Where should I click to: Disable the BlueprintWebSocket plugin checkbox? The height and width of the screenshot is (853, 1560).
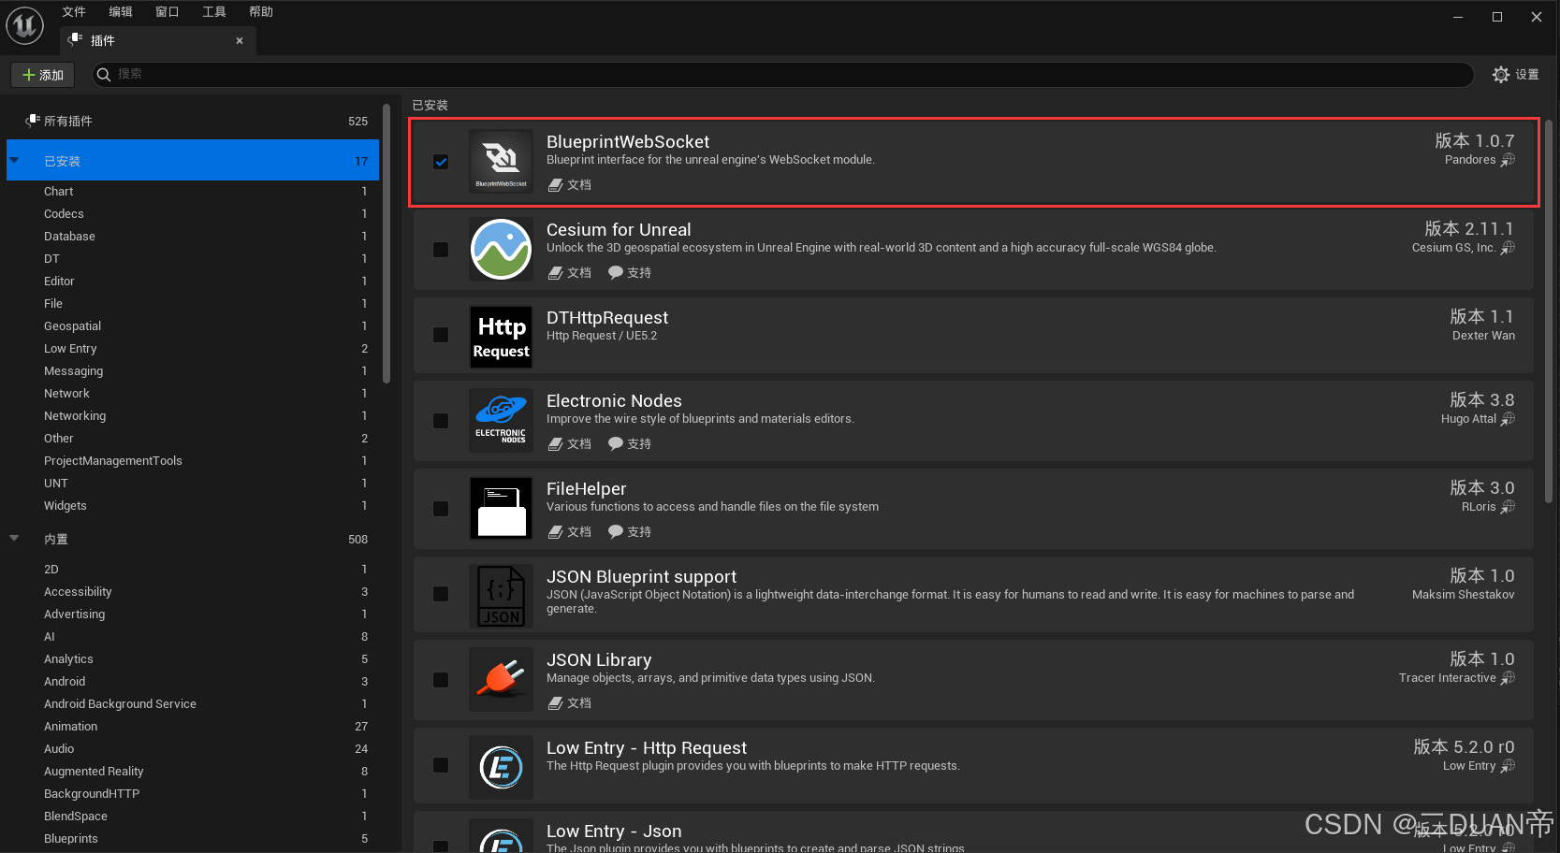(441, 161)
